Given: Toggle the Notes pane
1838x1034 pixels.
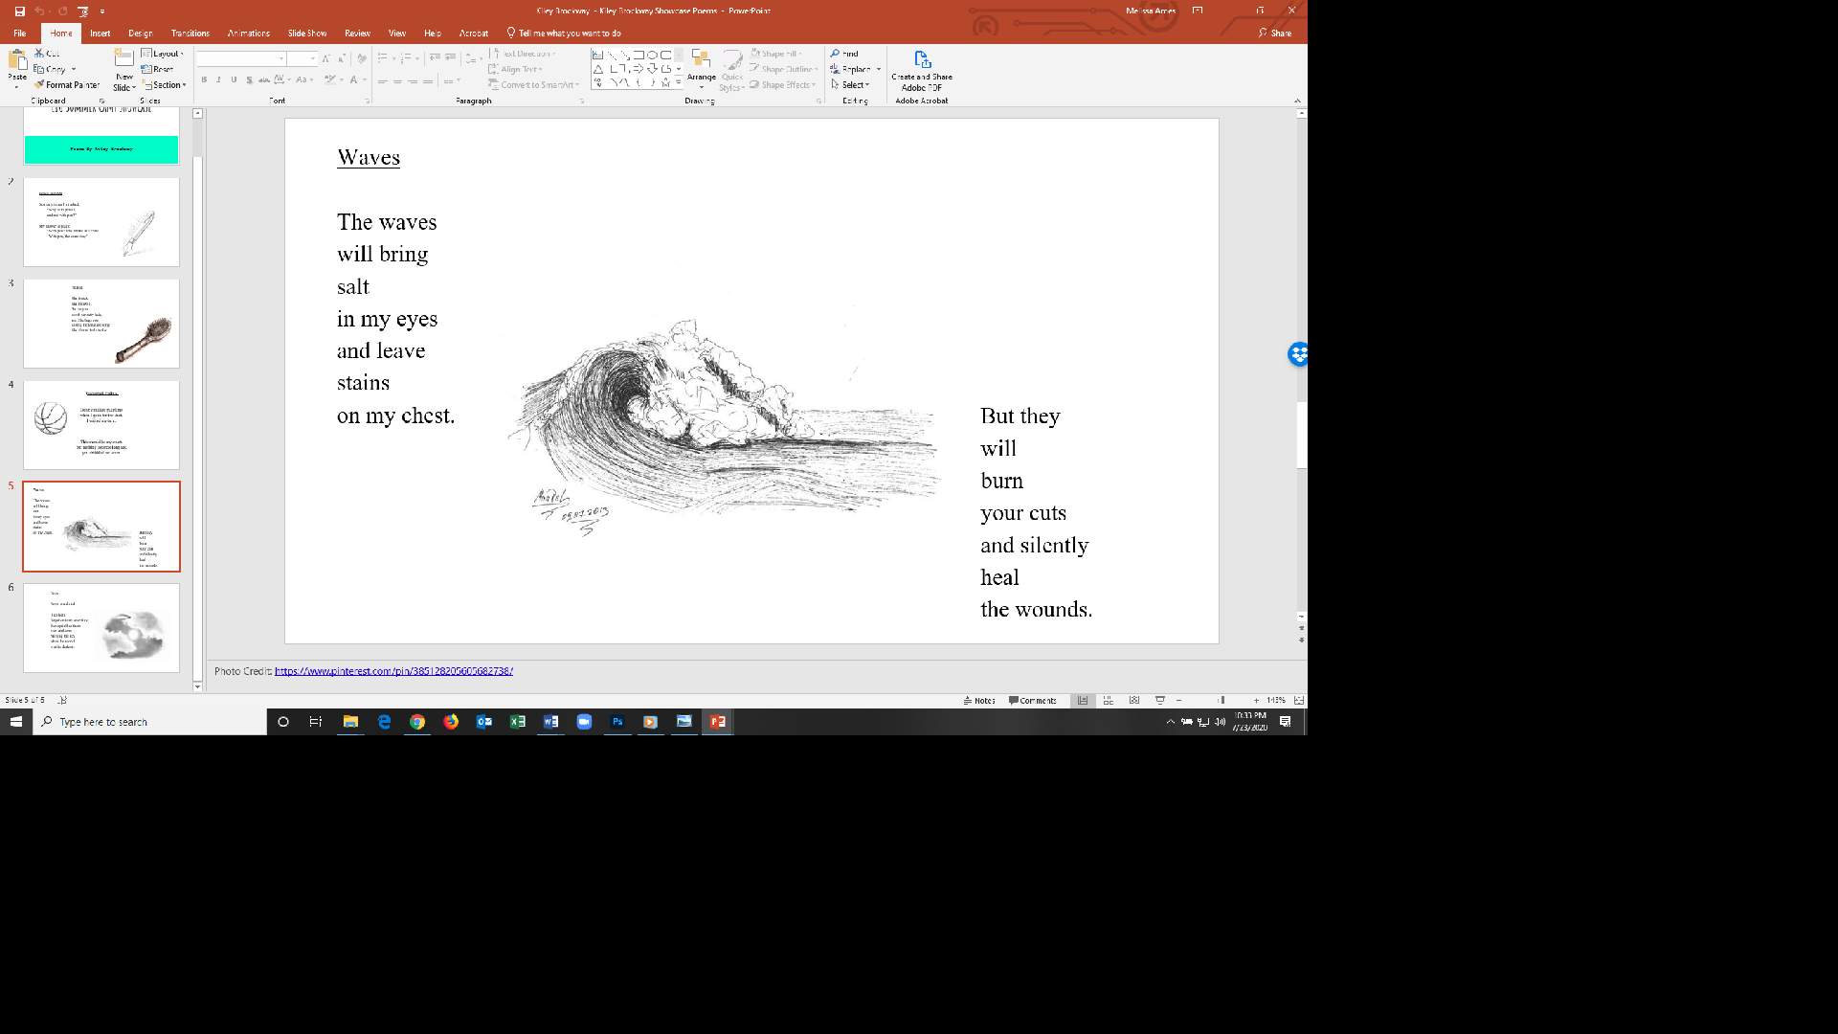Looking at the screenshot, I should (x=979, y=700).
